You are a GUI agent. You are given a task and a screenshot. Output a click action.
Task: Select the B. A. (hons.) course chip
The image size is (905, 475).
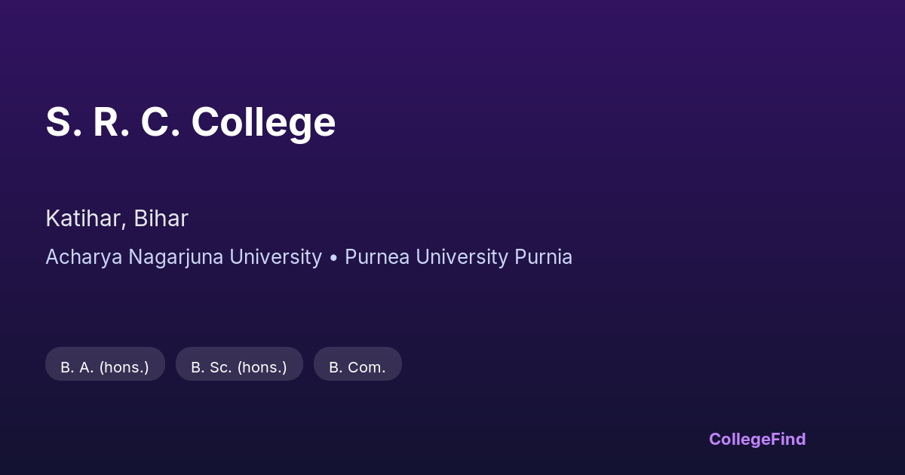(105, 367)
